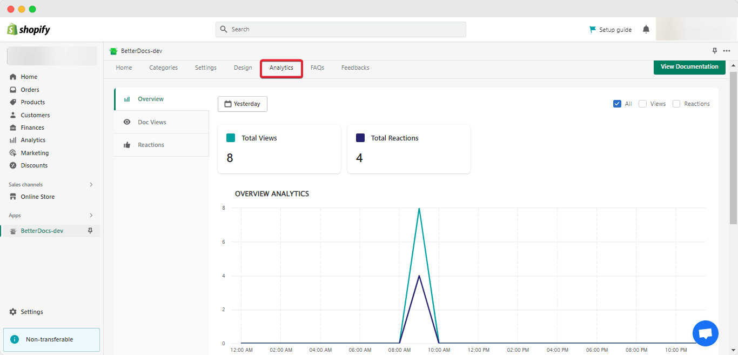Expand the Apps section chevron

(x=91, y=215)
